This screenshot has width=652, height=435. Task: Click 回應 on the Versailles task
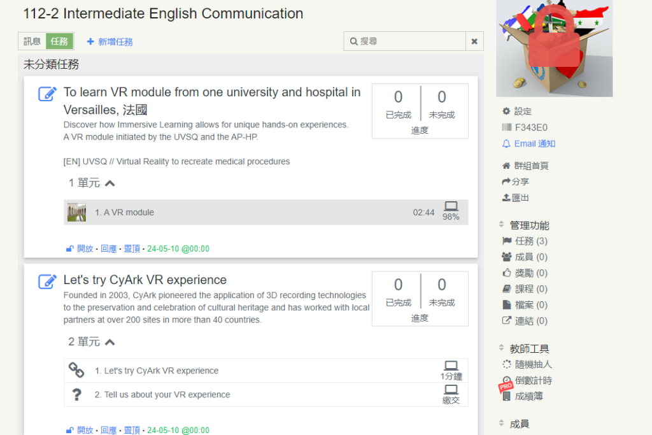108,248
